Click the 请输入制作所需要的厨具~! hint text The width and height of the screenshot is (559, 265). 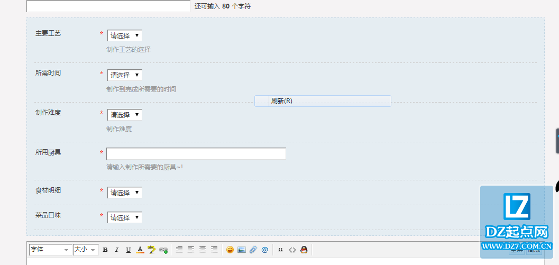144,167
